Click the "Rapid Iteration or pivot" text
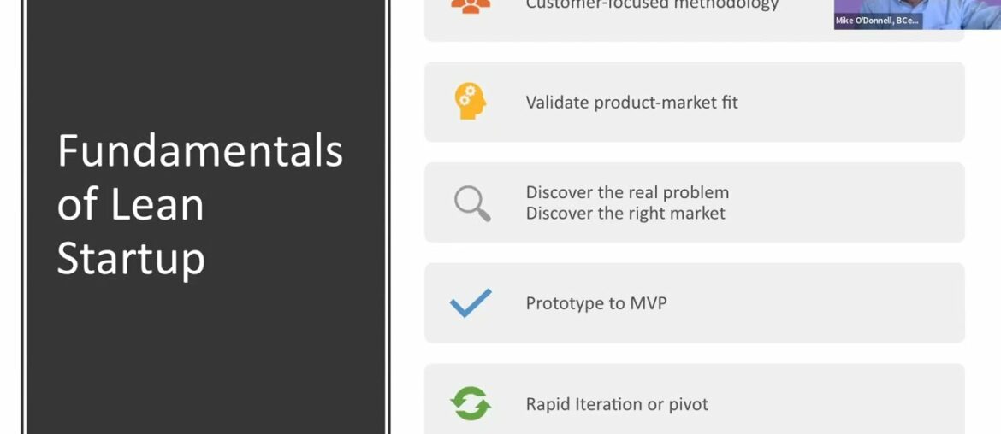Screen dimensions: 1001x434 pos(617,404)
